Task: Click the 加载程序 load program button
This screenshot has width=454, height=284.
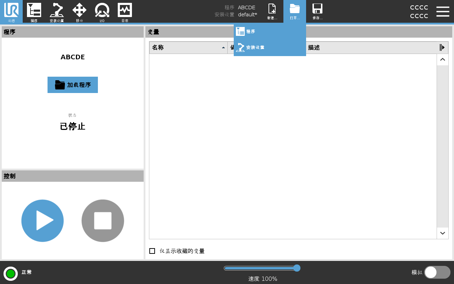Action: point(73,85)
